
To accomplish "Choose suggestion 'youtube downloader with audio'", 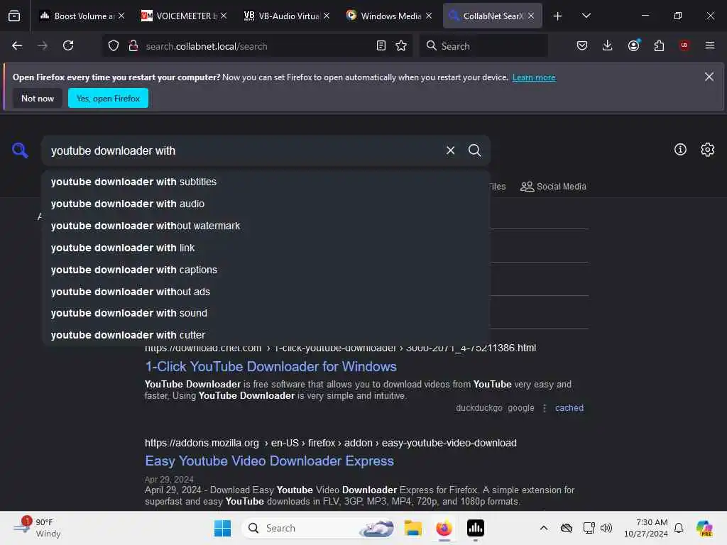I will (x=266, y=204).
